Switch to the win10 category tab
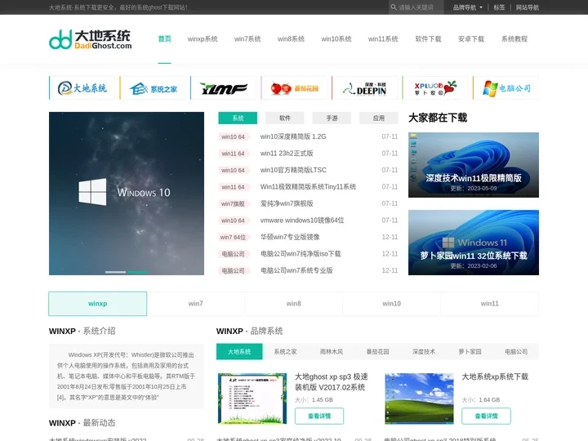This screenshot has height=441, width=588. [391, 304]
